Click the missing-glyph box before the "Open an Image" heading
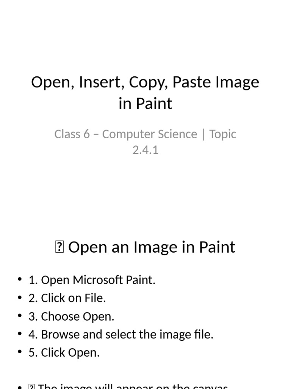Viewport: 291px width, 389px height. pyautogui.click(x=59, y=248)
